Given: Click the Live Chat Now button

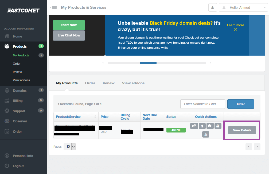Looking at the screenshot, I should tap(69, 35).
